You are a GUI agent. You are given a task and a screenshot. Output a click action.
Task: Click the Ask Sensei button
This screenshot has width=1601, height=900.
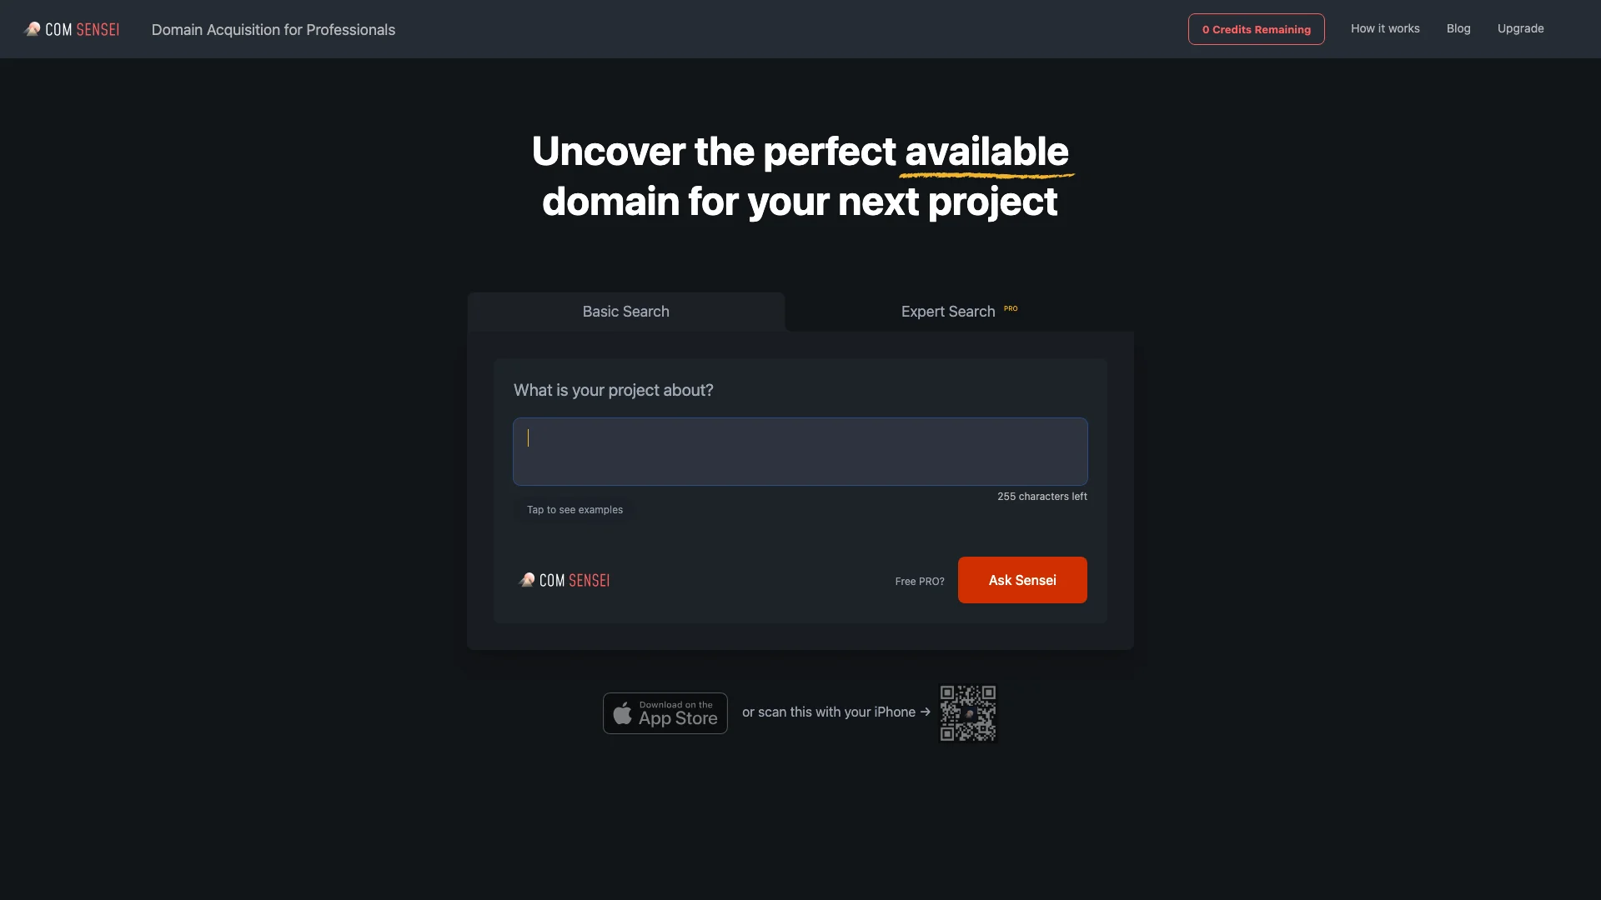point(1021,580)
